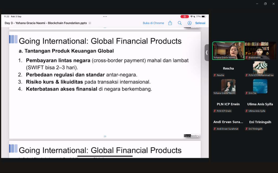
Task: Click the muted mic icon beside Brainmatics
Action: click(x=247, y=58)
